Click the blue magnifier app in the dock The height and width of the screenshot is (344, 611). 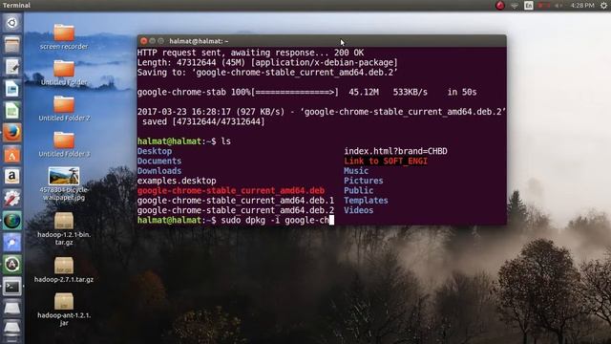tap(12, 243)
